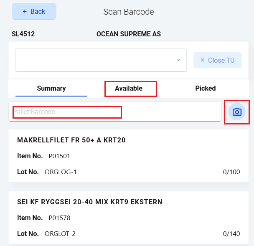Screen dimensions: 254x246
Task: Click lot number ORGLOT-2
Action: tap(60, 234)
